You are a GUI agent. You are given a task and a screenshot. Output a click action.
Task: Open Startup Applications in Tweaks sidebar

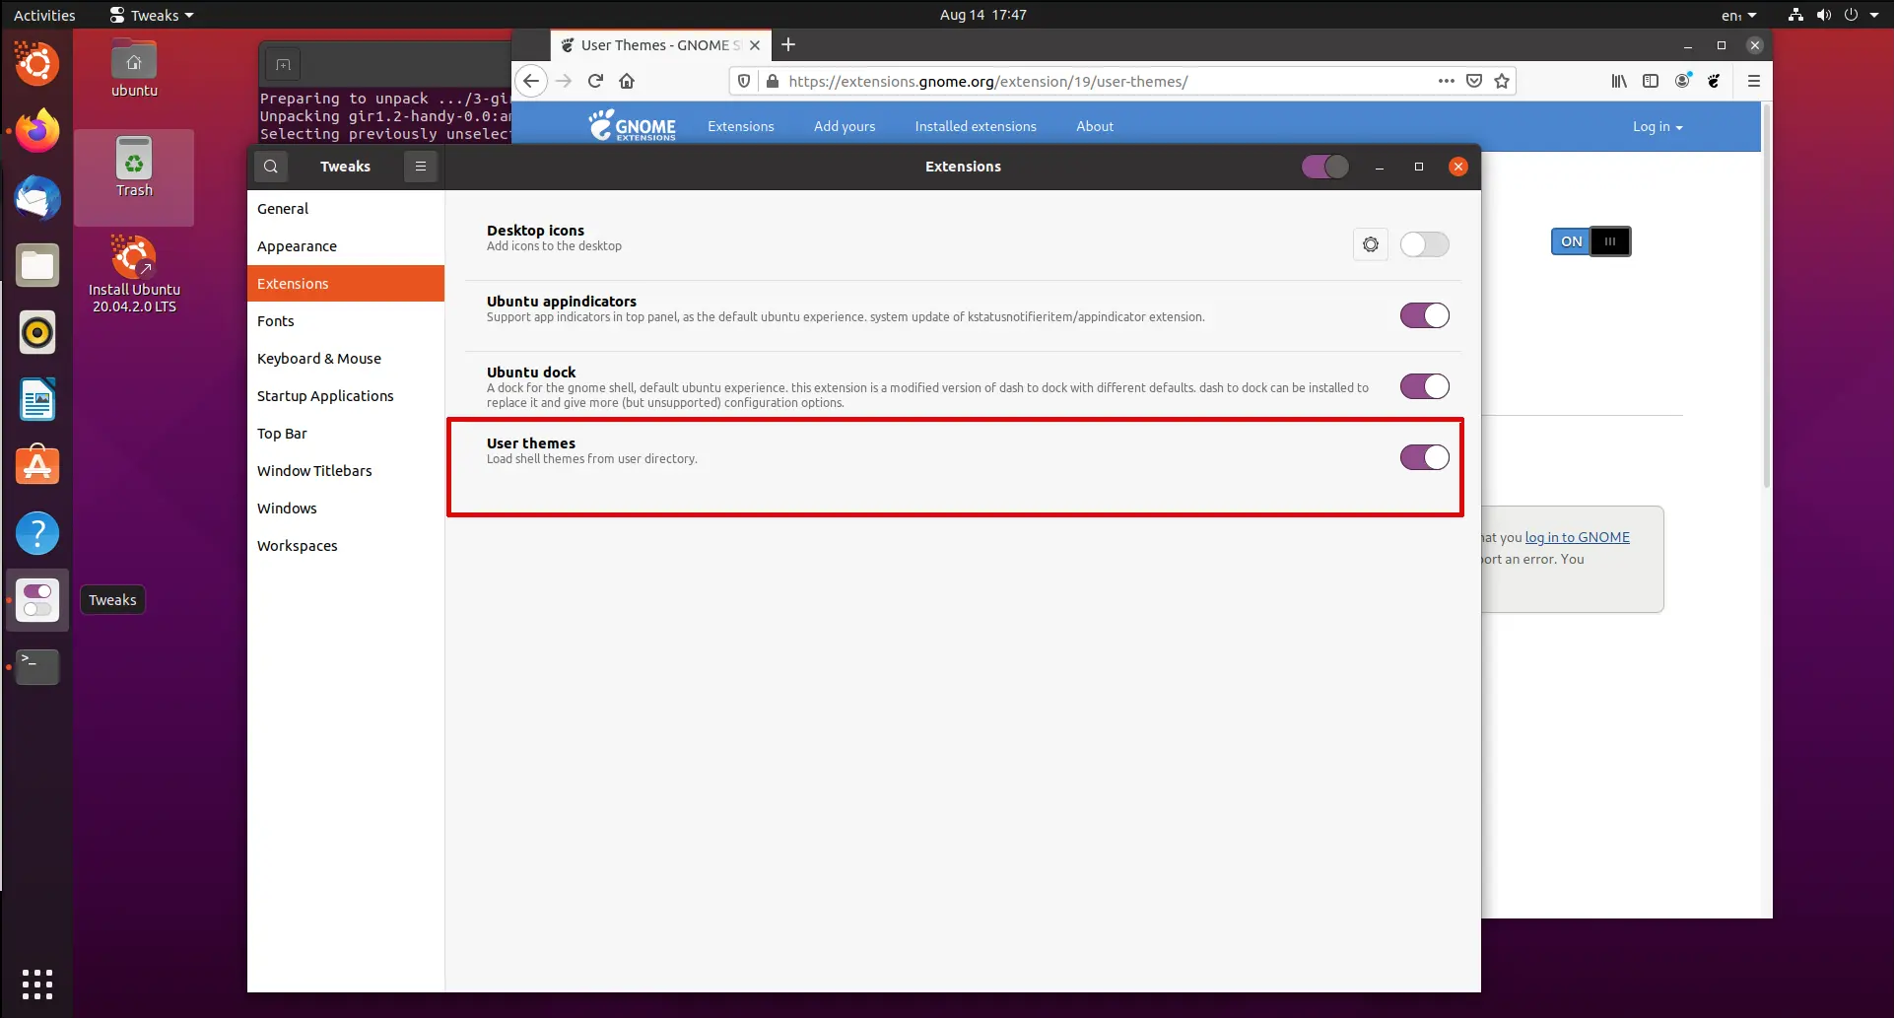pos(346,396)
